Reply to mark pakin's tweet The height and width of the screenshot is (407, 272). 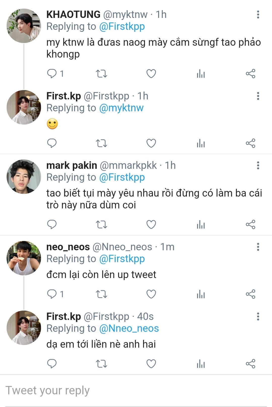click(52, 225)
